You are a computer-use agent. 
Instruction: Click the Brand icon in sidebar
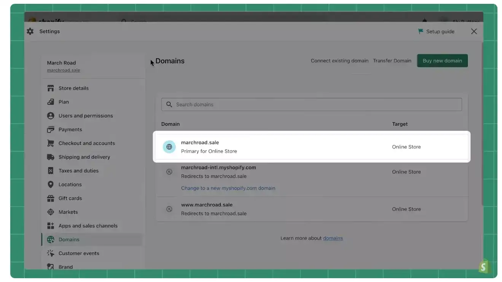click(x=51, y=267)
